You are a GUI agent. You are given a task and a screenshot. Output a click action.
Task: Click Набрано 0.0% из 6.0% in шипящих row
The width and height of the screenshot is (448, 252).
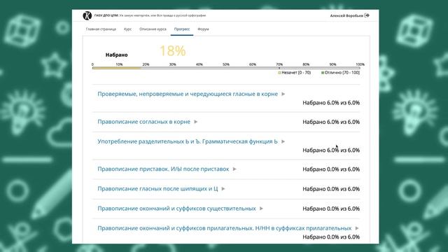pyautogui.click(x=331, y=189)
